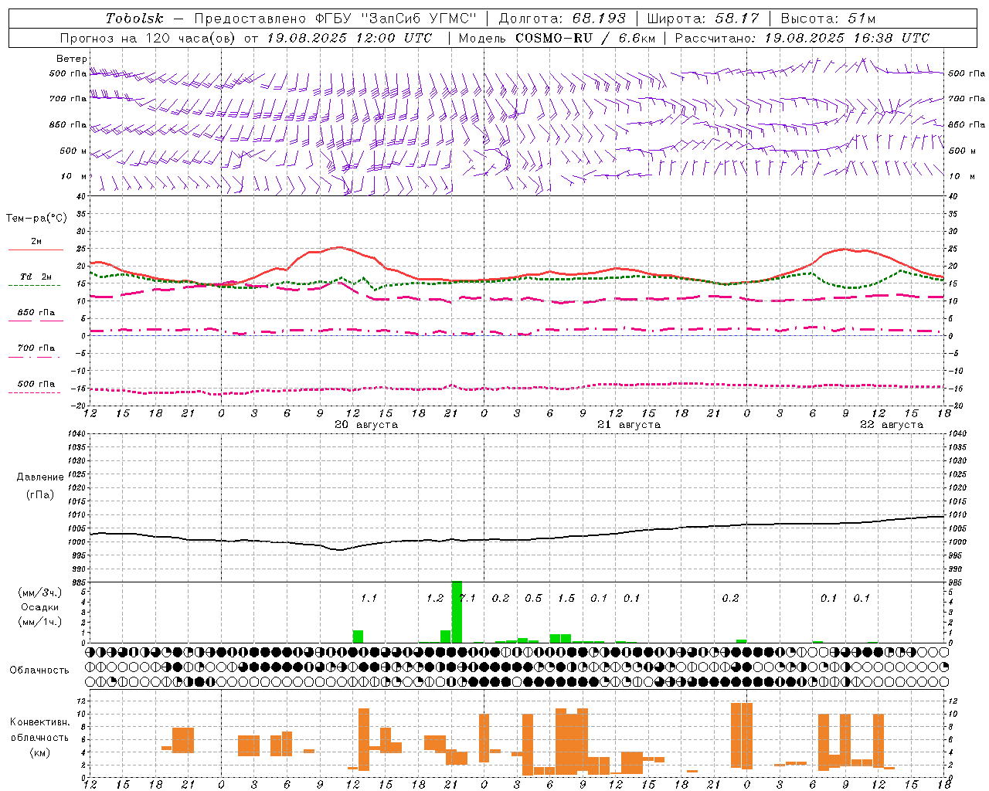Click the 'Td 2м' dew point legend
The height and width of the screenshot is (791, 989).
tap(36, 277)
